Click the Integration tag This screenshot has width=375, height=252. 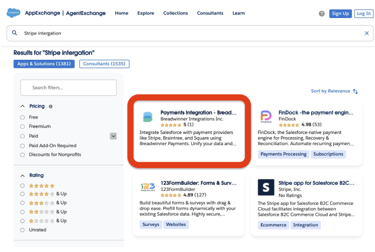coord(306,225)
